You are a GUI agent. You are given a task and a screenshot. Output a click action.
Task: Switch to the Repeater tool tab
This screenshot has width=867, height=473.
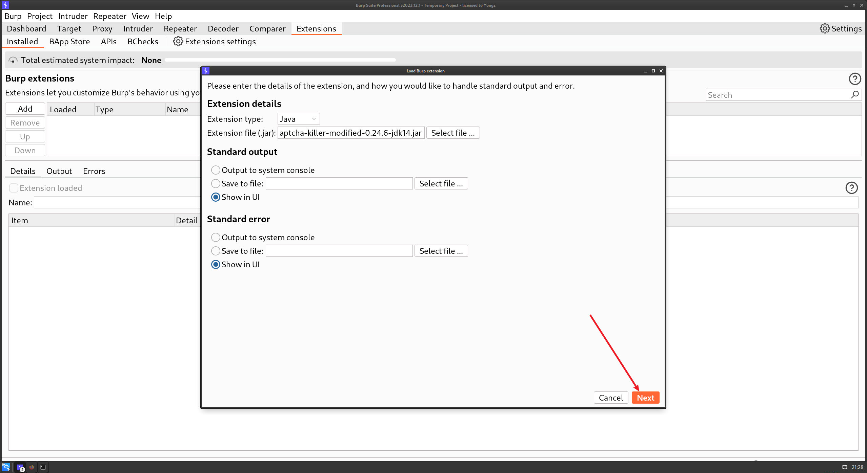coord(180,29)
